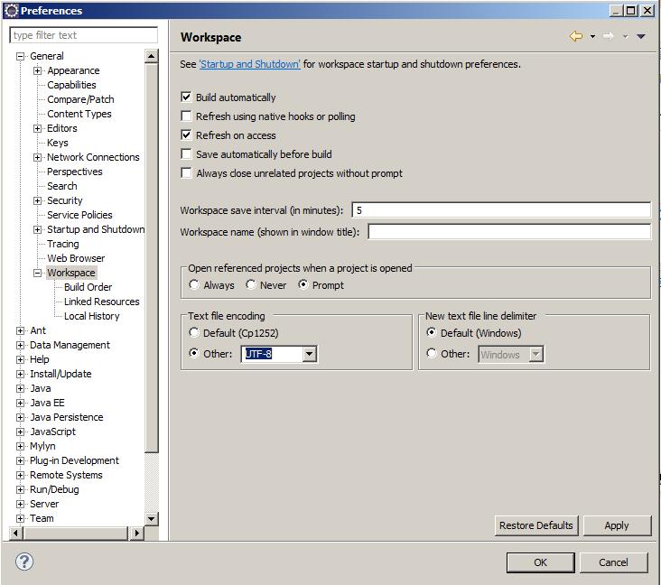661x585 pixels.
Task: Select the Always radio button
Action: [194, 285]
